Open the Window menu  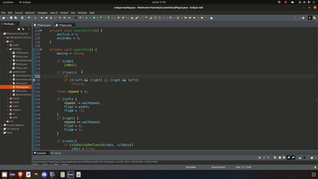(82, 12)
